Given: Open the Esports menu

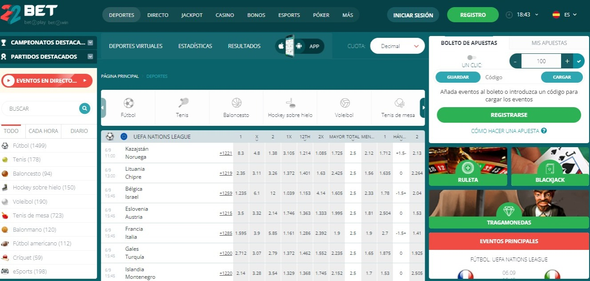Looking at the screenshot, I should pyautogui.click(x=289, y=15).
